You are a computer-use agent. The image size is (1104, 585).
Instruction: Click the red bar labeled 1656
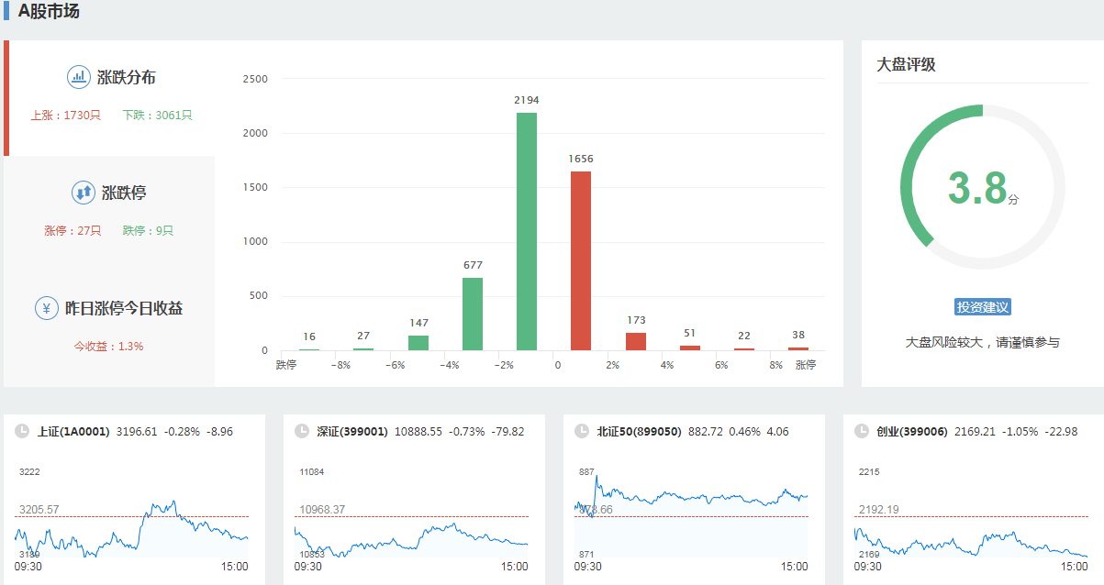pyautogui.click(x=581, y=260)
